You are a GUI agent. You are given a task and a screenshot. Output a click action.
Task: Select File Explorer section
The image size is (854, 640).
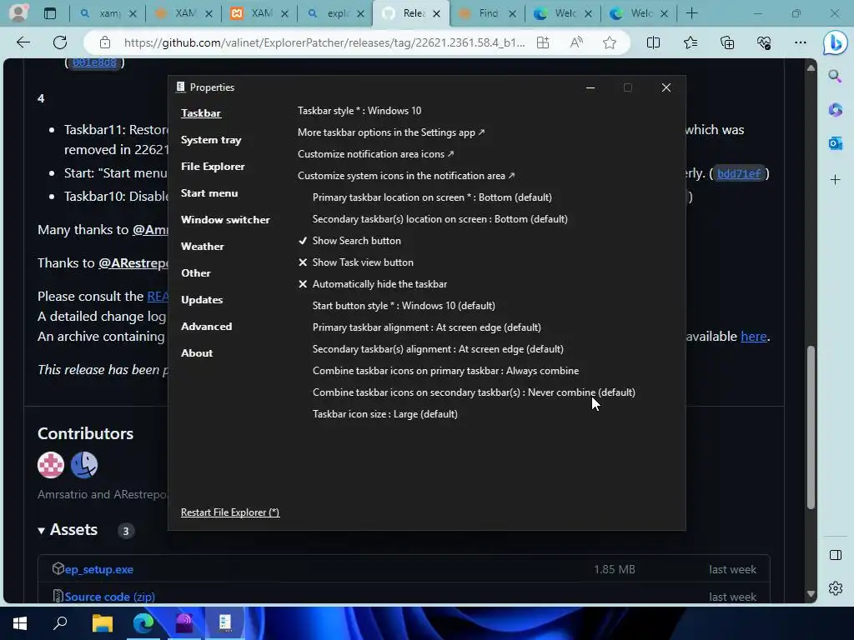[213, 167]
